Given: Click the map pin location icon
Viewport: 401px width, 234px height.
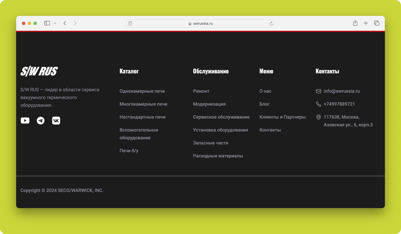Looking at the screenshot, I should click(x=319, y=117).
